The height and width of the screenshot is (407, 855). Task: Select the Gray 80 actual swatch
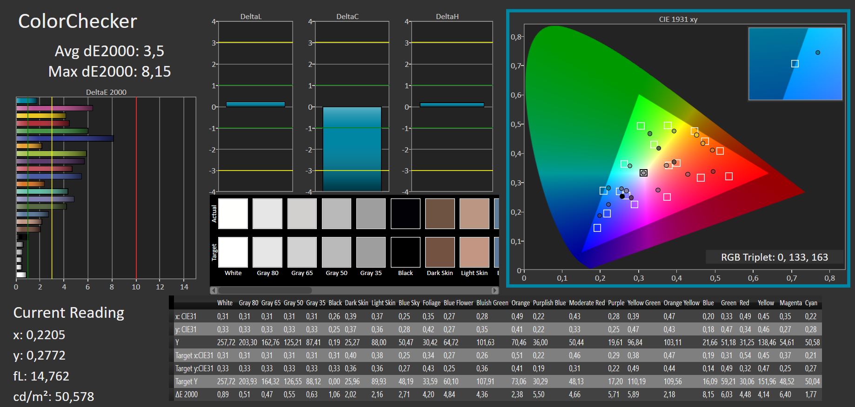coord(267,214)
